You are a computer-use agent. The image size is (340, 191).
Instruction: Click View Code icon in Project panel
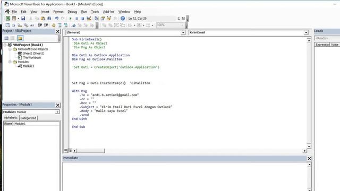(6, 38)
